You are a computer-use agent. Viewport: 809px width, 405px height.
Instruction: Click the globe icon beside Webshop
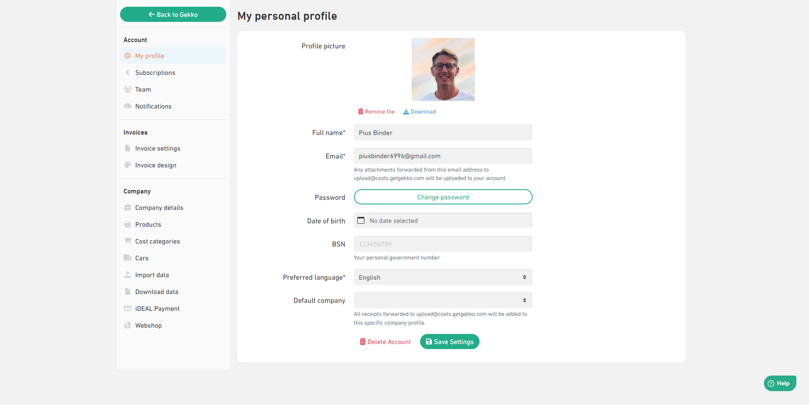pyautogui.click(x=128, y=325)
